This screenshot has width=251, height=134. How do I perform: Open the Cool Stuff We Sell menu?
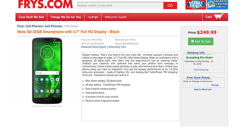pos(31,17)
